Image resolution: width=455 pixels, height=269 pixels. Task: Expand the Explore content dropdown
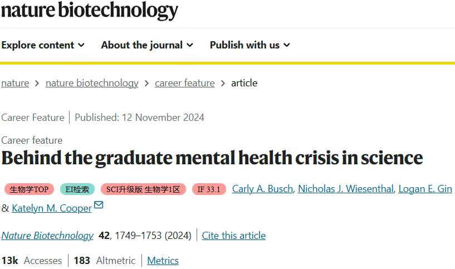[43, 45]
